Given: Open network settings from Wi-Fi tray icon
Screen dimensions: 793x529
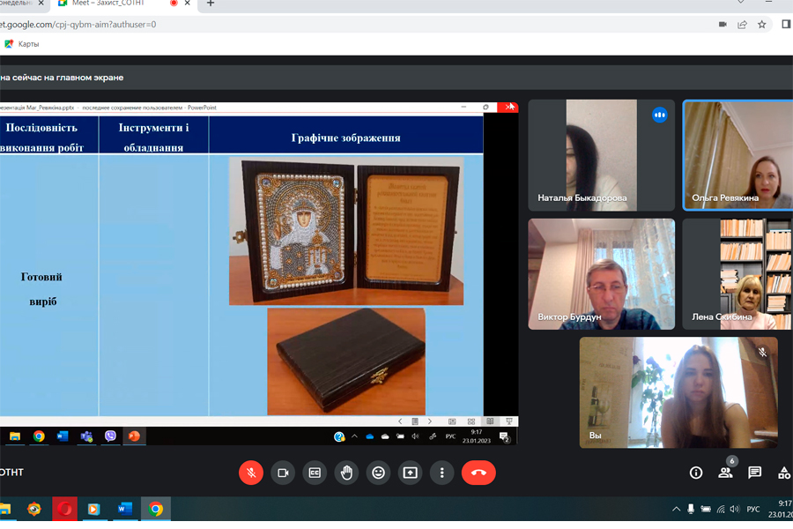Looking at the screenshot, I should point(721,510).
